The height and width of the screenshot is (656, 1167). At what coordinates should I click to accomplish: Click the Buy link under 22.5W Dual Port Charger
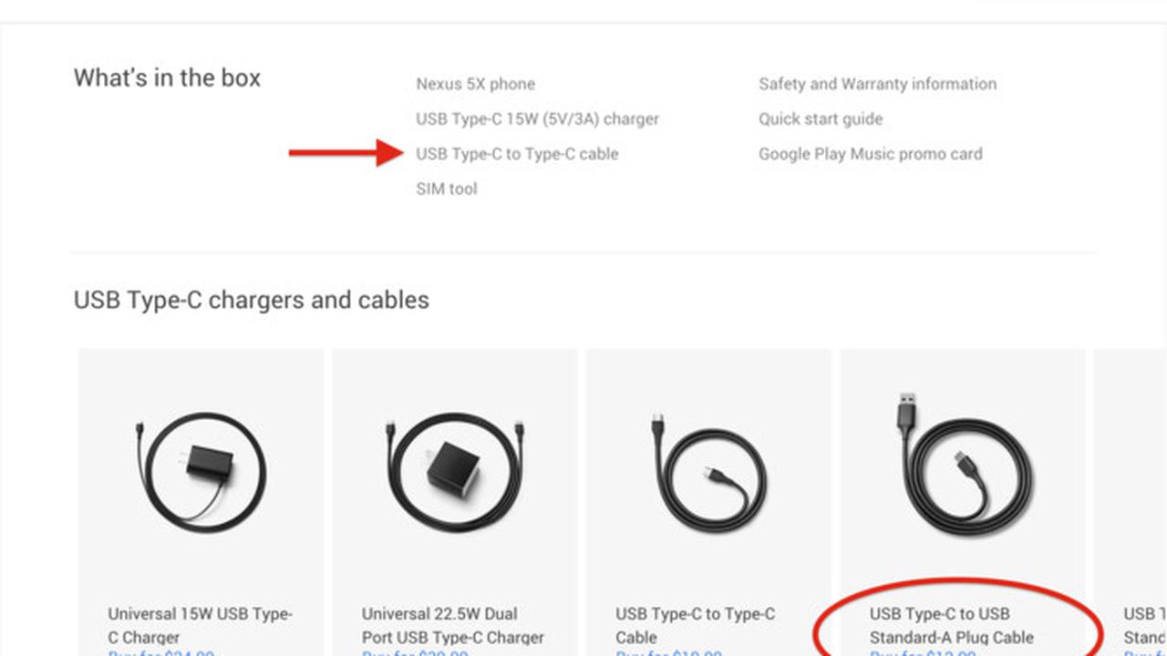416,652
